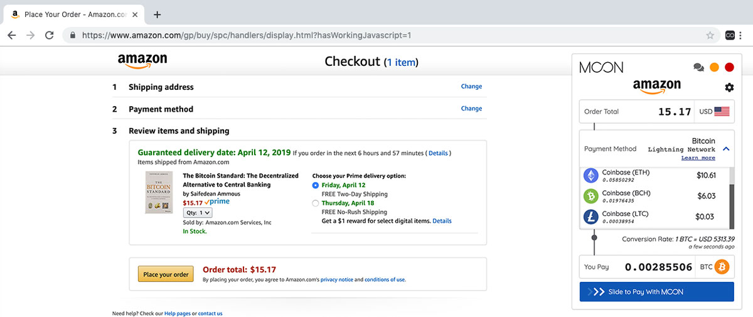Click the Prime badge next to the price

click(216, 202)
